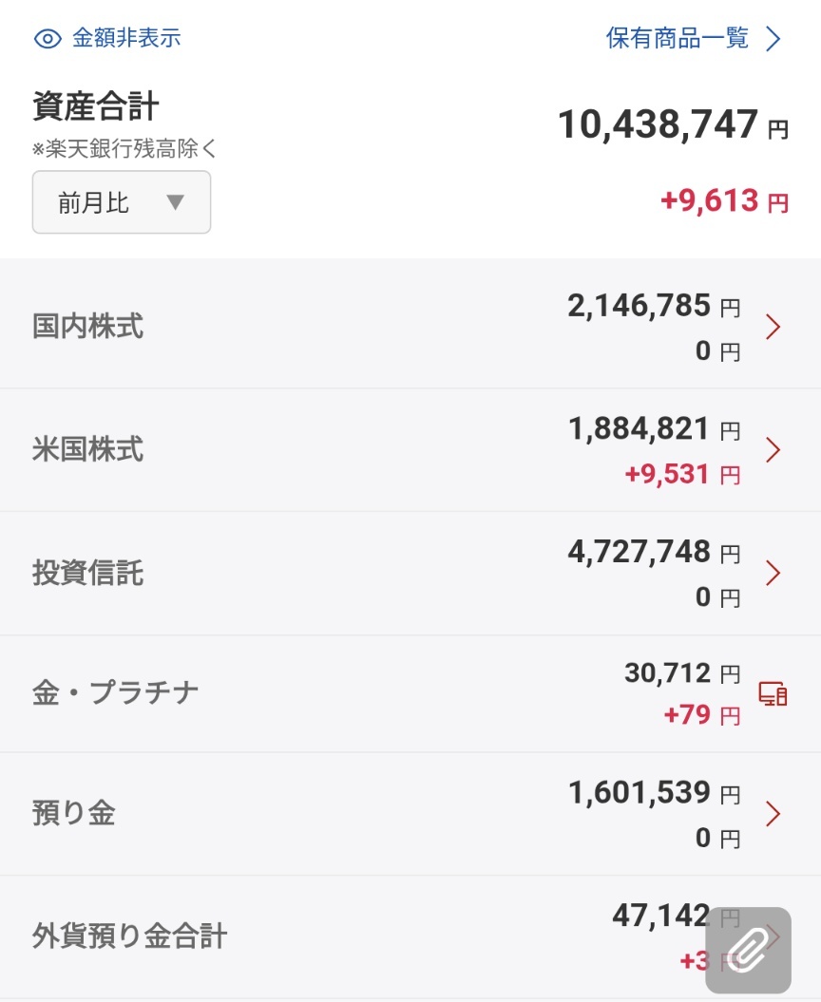Open the 米国株式 row
Screen dimensions: 821x1002
tap(410, 450)
